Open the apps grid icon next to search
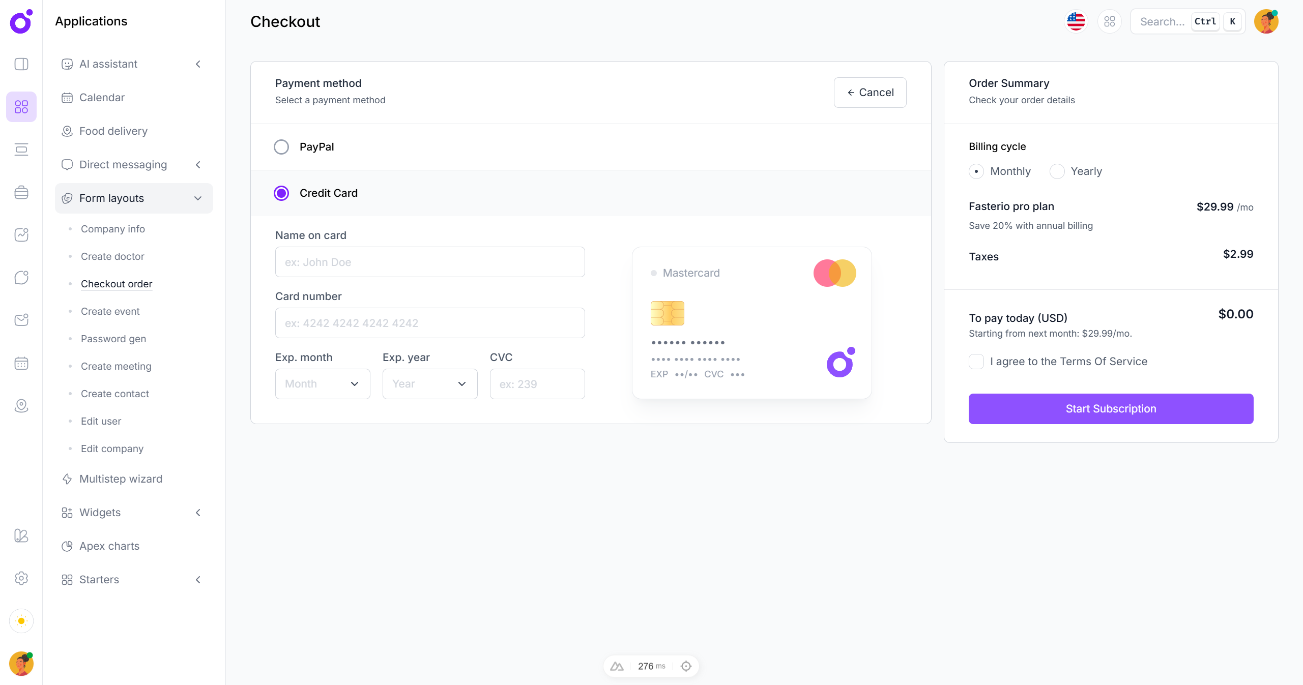The width and height of the screenshot is (1303, 685). click(1110, 21)
